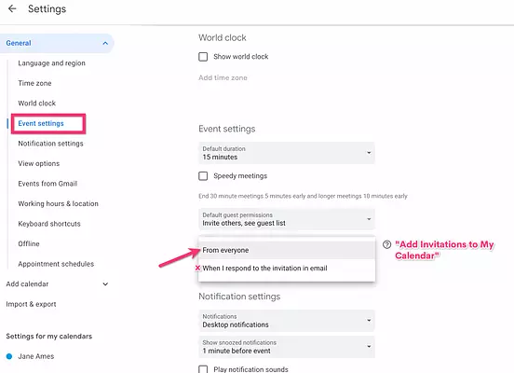Open Import & export settings

[31, 304]
